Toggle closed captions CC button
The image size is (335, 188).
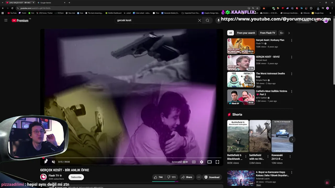pyautogui.click(x=194, y=162)
